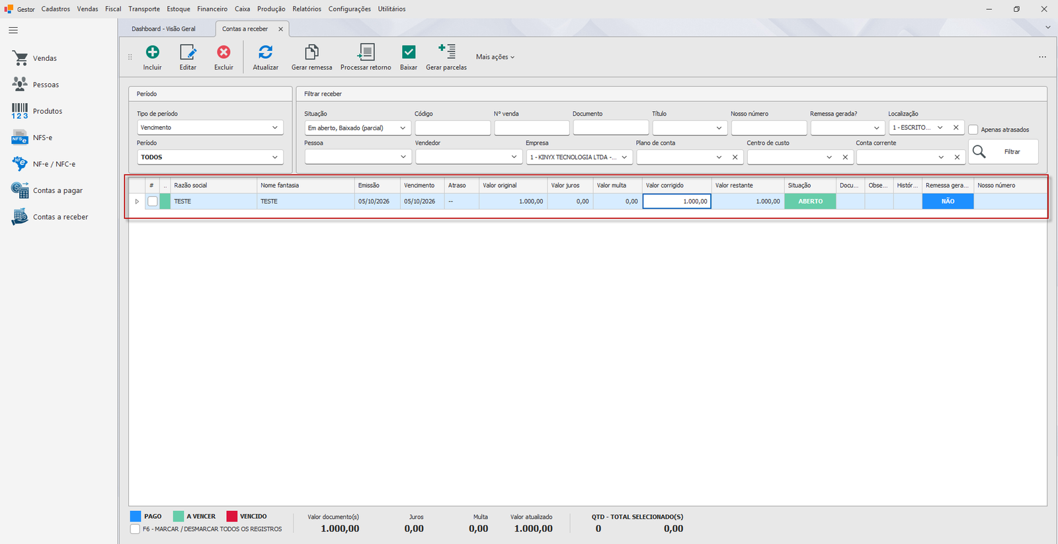Click the blue PAGO legend swatch
Image resolution: width=1058 pixels, height=544 pixels.
coord(136,516)
